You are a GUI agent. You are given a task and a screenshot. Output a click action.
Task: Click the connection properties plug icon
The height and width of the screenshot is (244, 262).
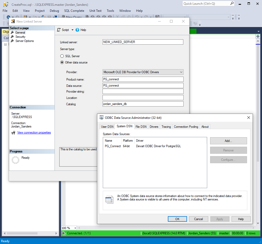(x=13, y=133)
